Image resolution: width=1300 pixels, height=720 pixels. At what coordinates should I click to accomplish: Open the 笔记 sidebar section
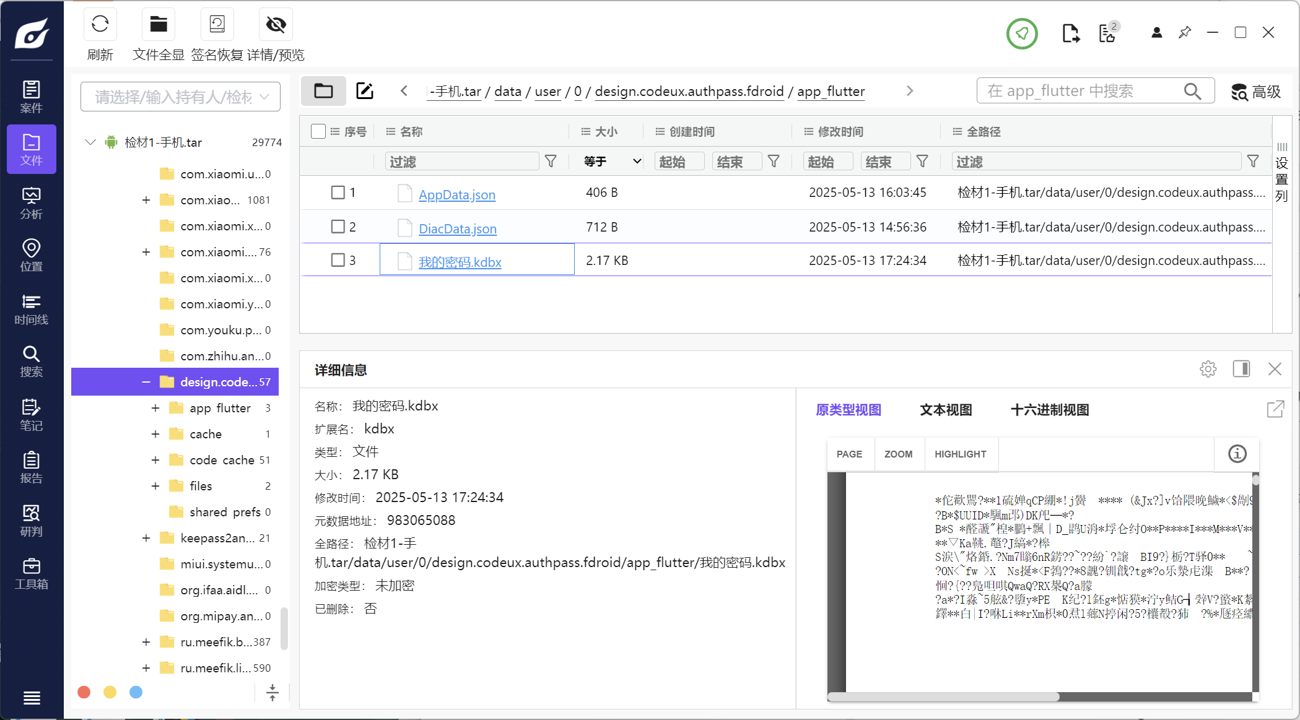pyautogui.click(x=32, y=415)
